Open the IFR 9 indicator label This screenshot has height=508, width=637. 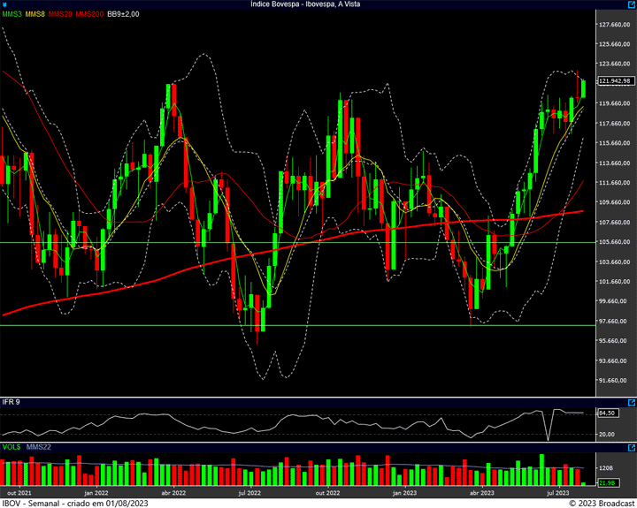[11, 403]
